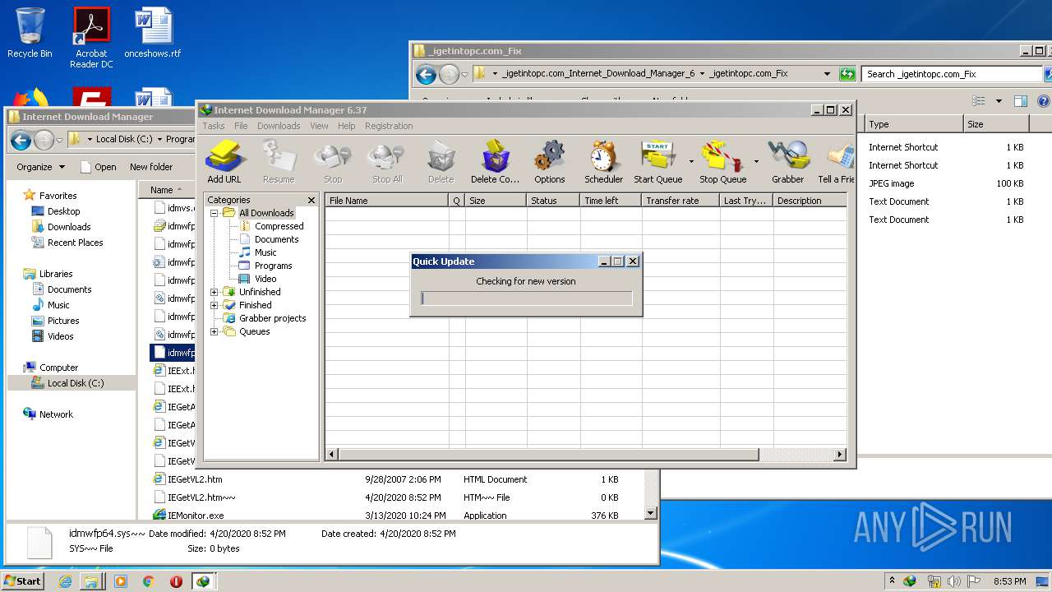Open the Options gear icon
Viewport: 1052px width, 592px height.
549,161
